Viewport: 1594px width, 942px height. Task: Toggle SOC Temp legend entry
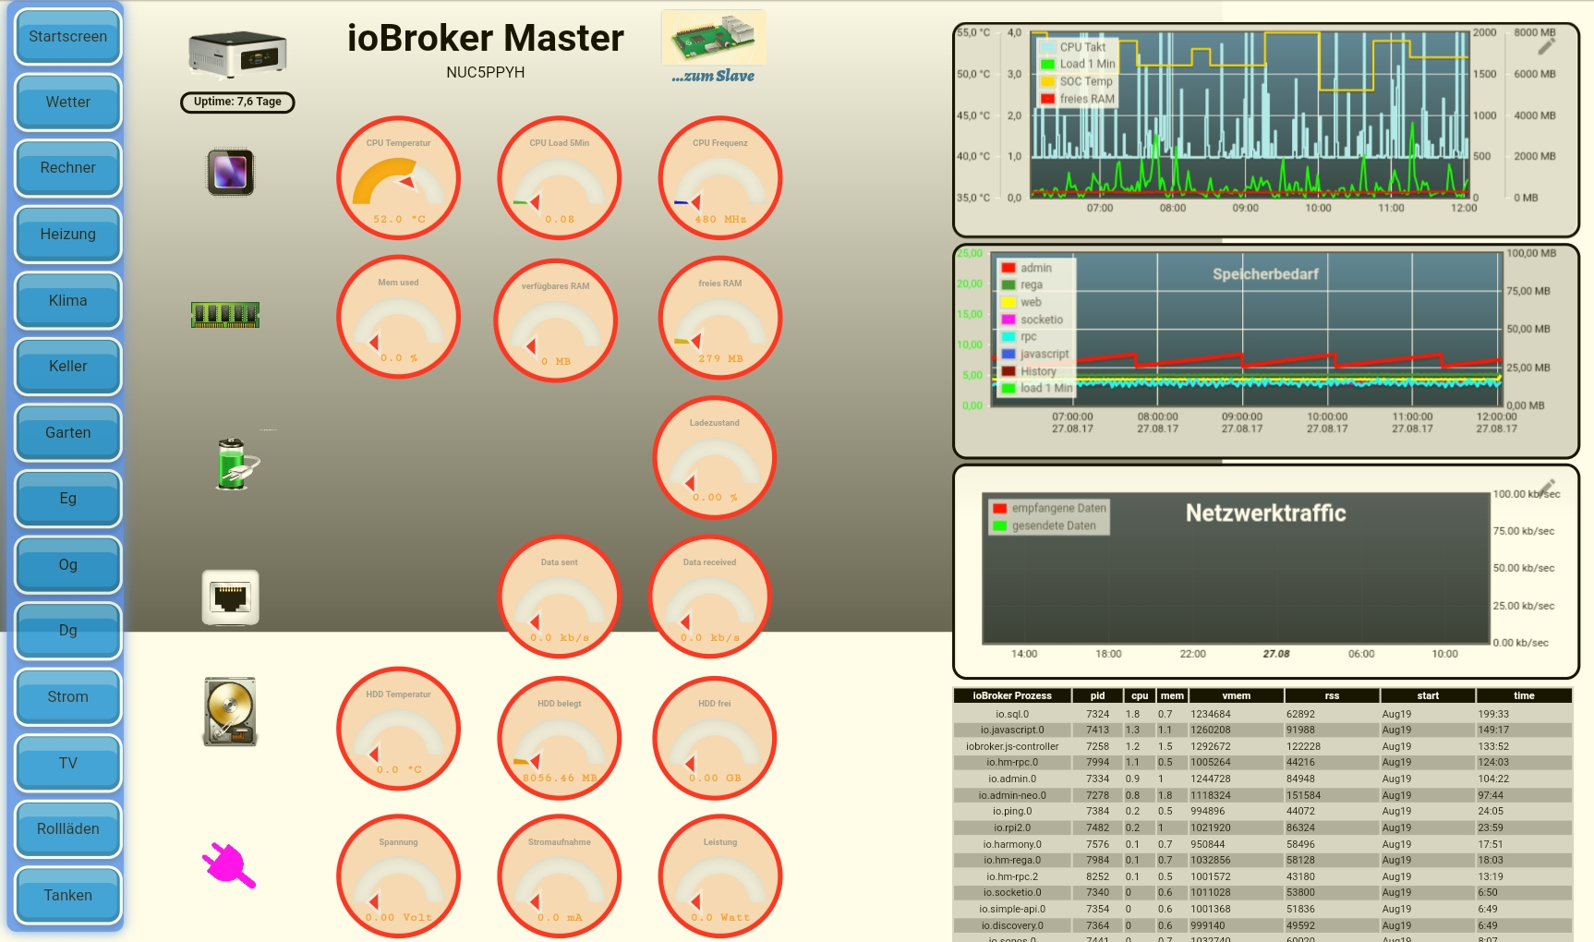click(1077, 81)
